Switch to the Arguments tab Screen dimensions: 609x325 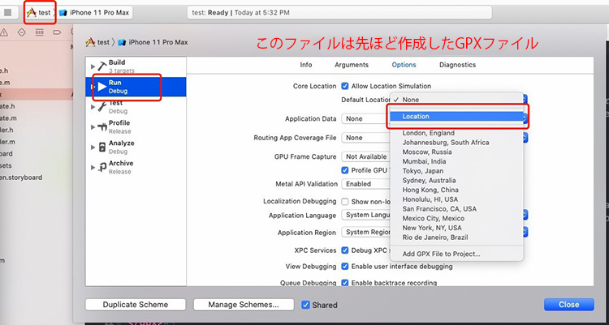(352, 65)
